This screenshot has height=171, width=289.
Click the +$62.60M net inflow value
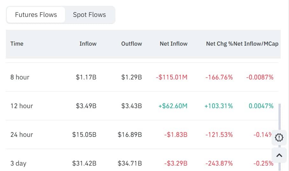173,106
